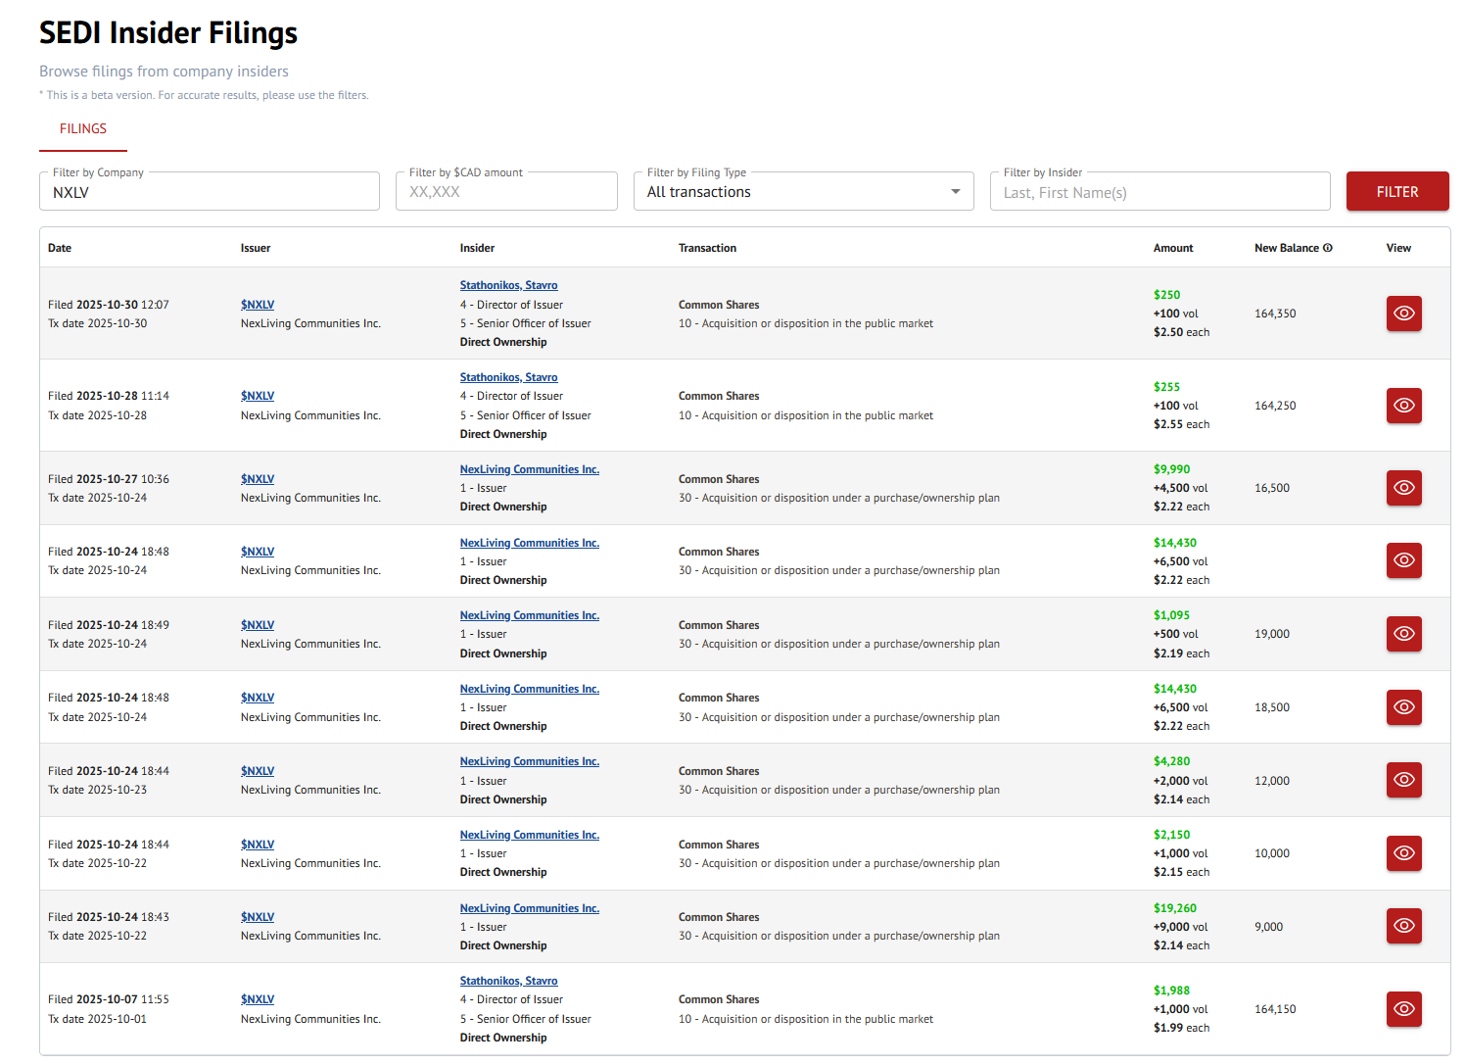Select the new balance value 164,150
Screen dimensions: 1466x1064
coord(1275,1009)
